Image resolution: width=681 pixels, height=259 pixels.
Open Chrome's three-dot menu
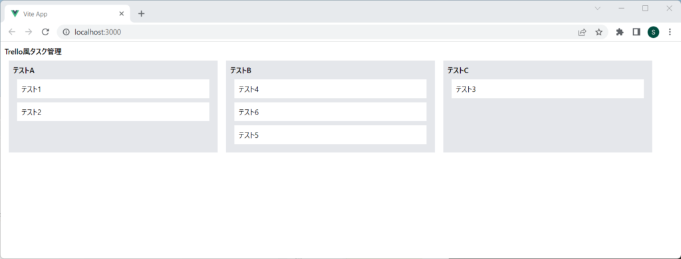point(670,32)
